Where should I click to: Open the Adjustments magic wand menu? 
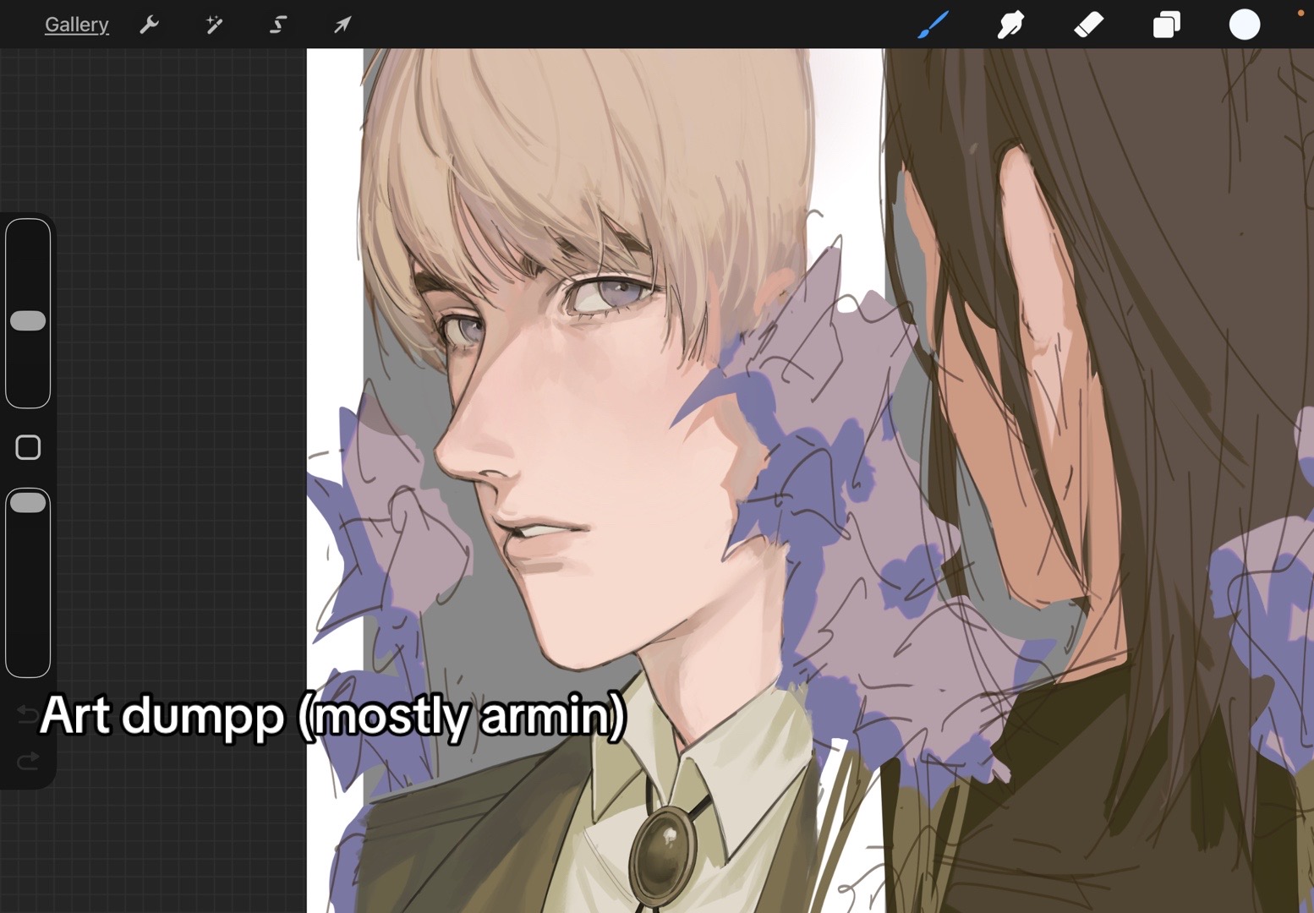pos(214,25)
